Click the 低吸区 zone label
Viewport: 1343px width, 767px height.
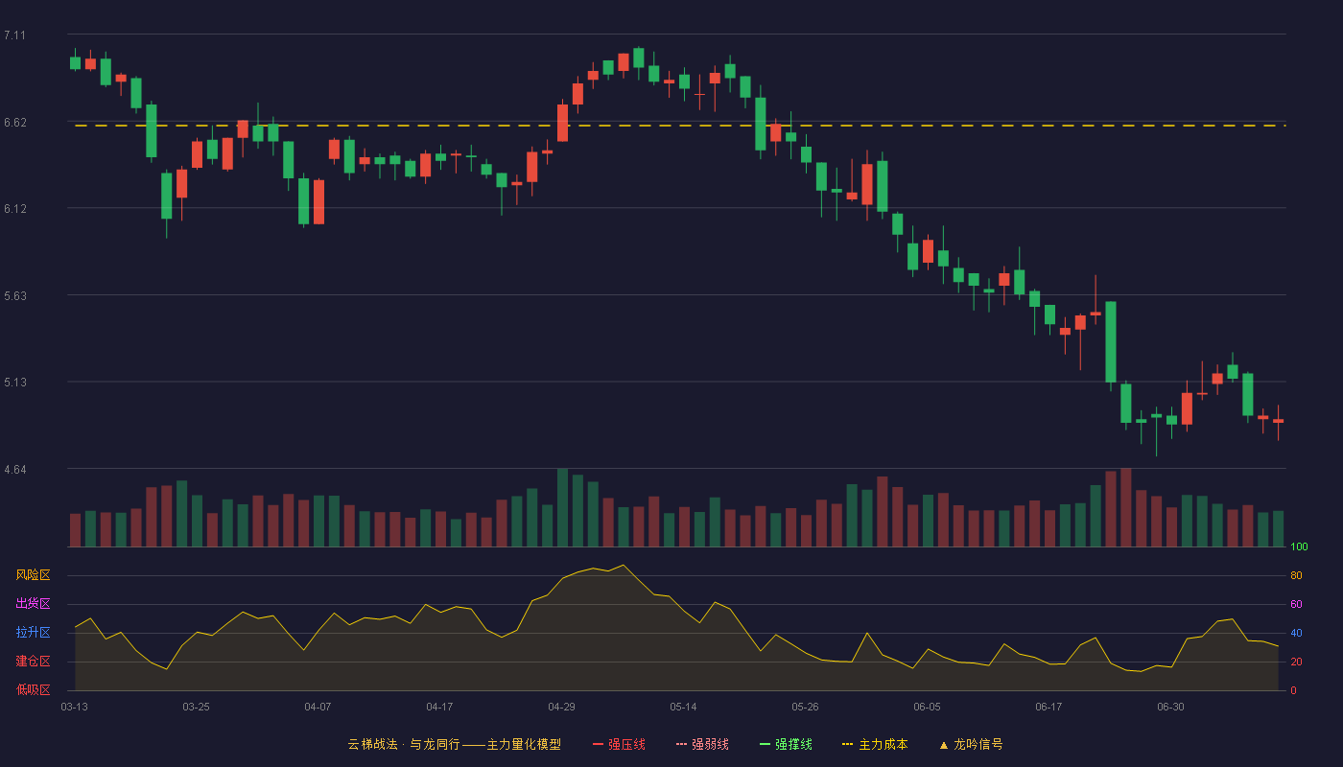[34, 689]
